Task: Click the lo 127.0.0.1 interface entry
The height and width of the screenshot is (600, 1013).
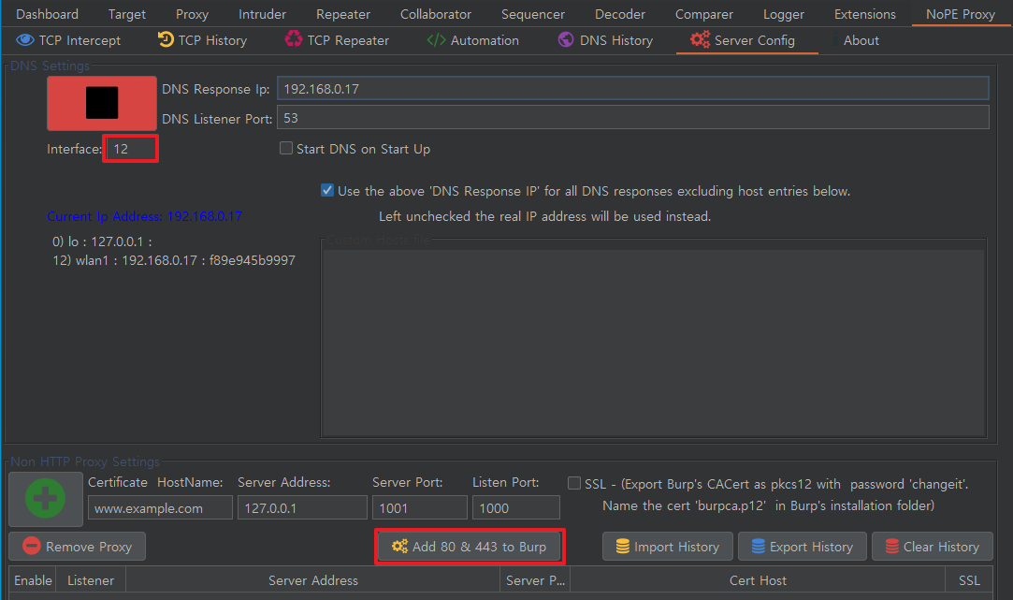Action: (102, 241)
